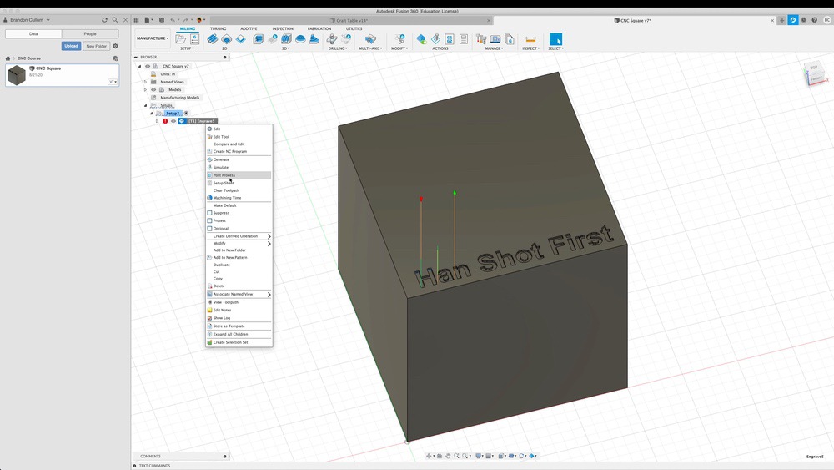Click the Multi-Axis toolpath icon
The image size is (834, 470).
pos(370,39)
